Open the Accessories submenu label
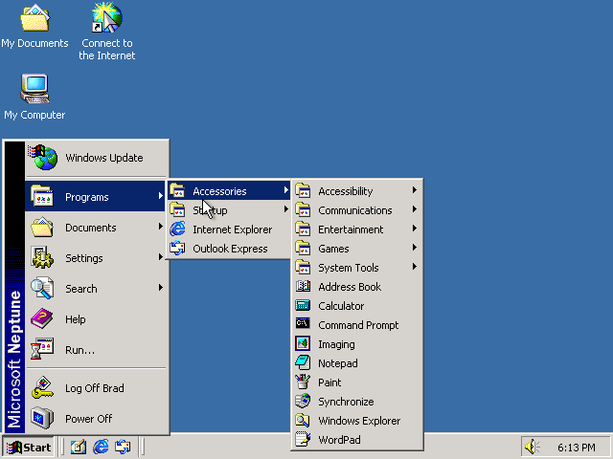Screen dimensions: 613x459 [x=219, y=191]
